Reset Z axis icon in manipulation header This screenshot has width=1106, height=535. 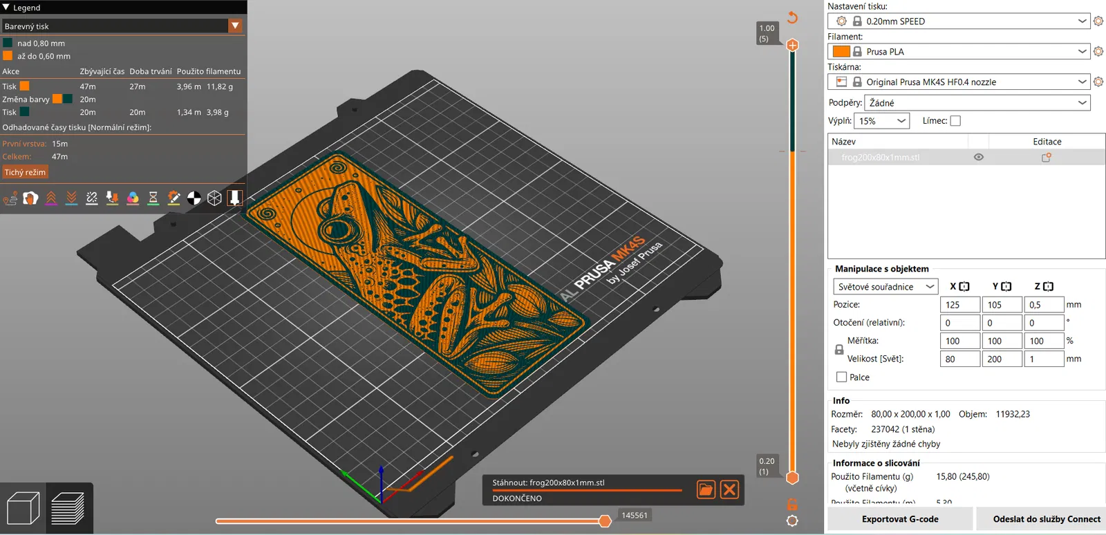tap(1049, 286)
